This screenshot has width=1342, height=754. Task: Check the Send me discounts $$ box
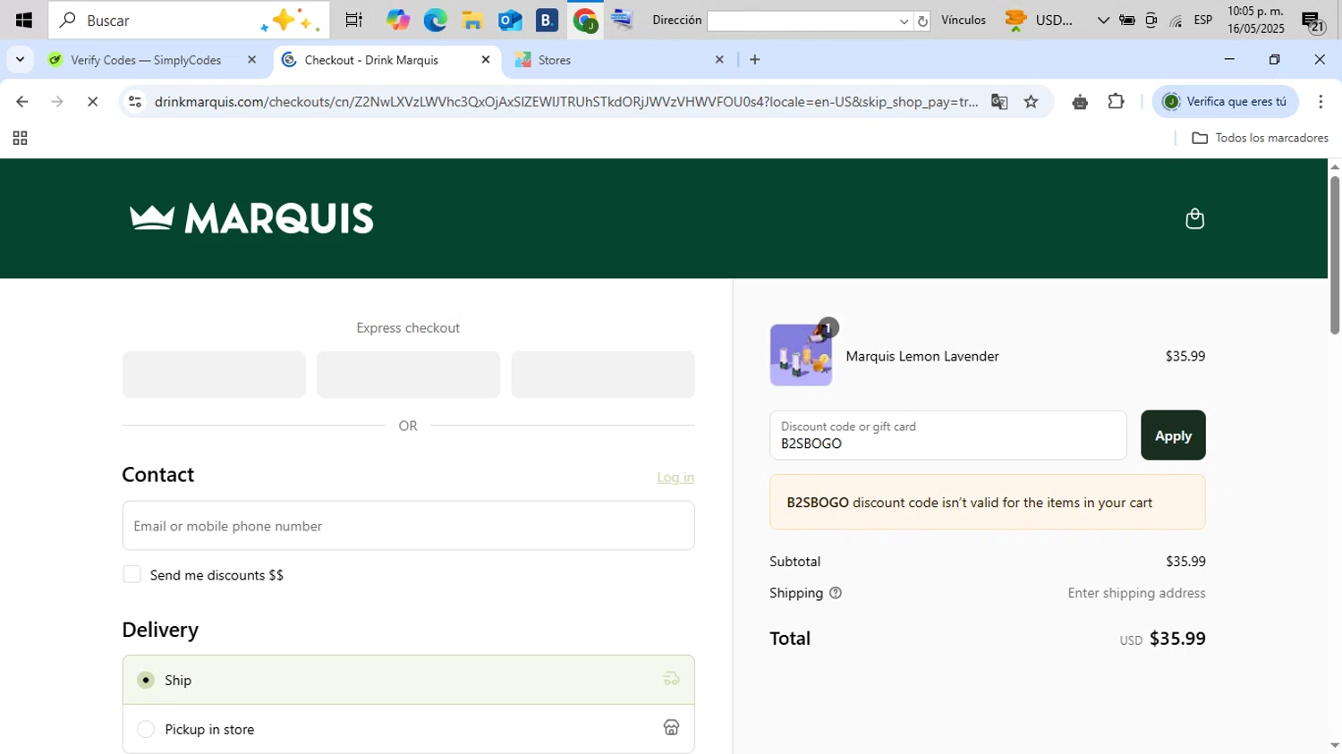(132, 574)
